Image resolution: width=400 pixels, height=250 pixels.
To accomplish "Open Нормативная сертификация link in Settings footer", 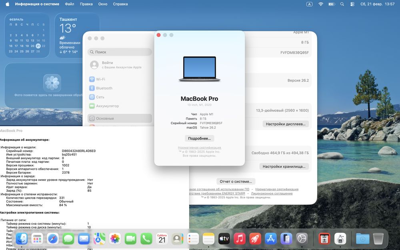I will [x=277, y=189].
